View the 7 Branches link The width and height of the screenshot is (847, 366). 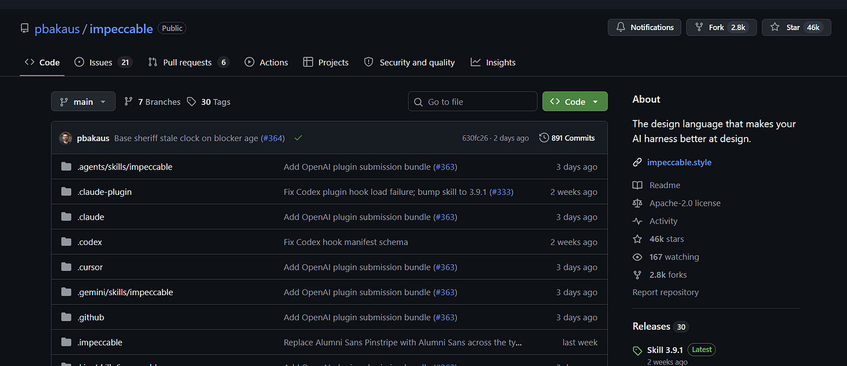[152, 102]
